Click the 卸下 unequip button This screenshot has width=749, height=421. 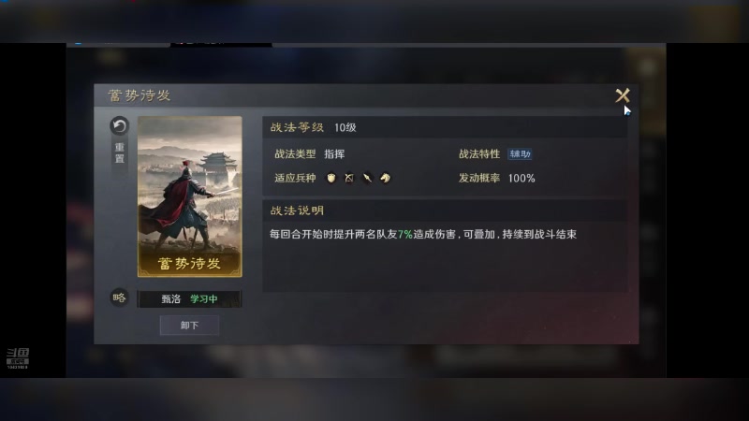(190, 325)
